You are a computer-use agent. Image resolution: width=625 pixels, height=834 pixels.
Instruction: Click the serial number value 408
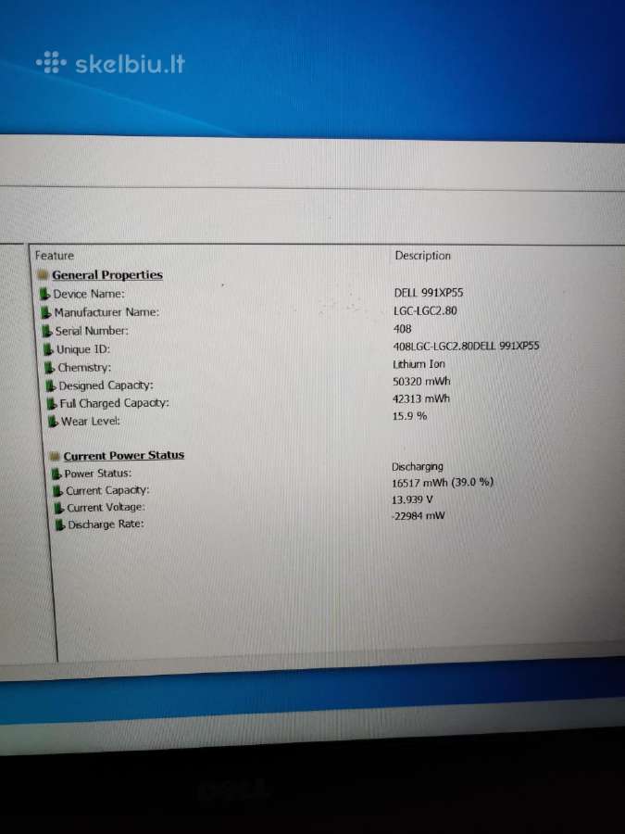(x=403, y=329)
